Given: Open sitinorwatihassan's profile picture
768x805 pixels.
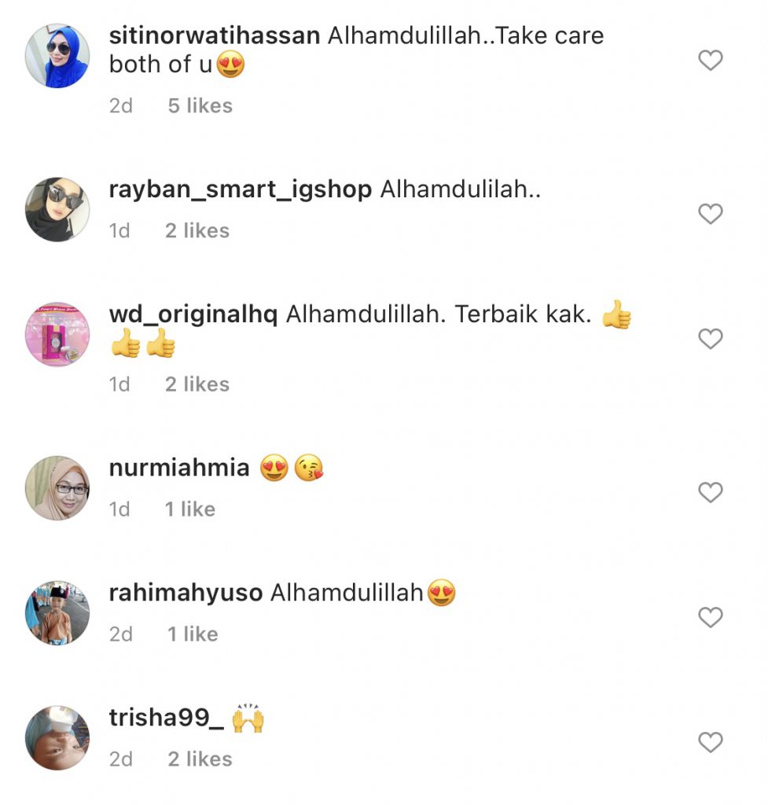Looking at the screenshot, I should pos(57,56).
